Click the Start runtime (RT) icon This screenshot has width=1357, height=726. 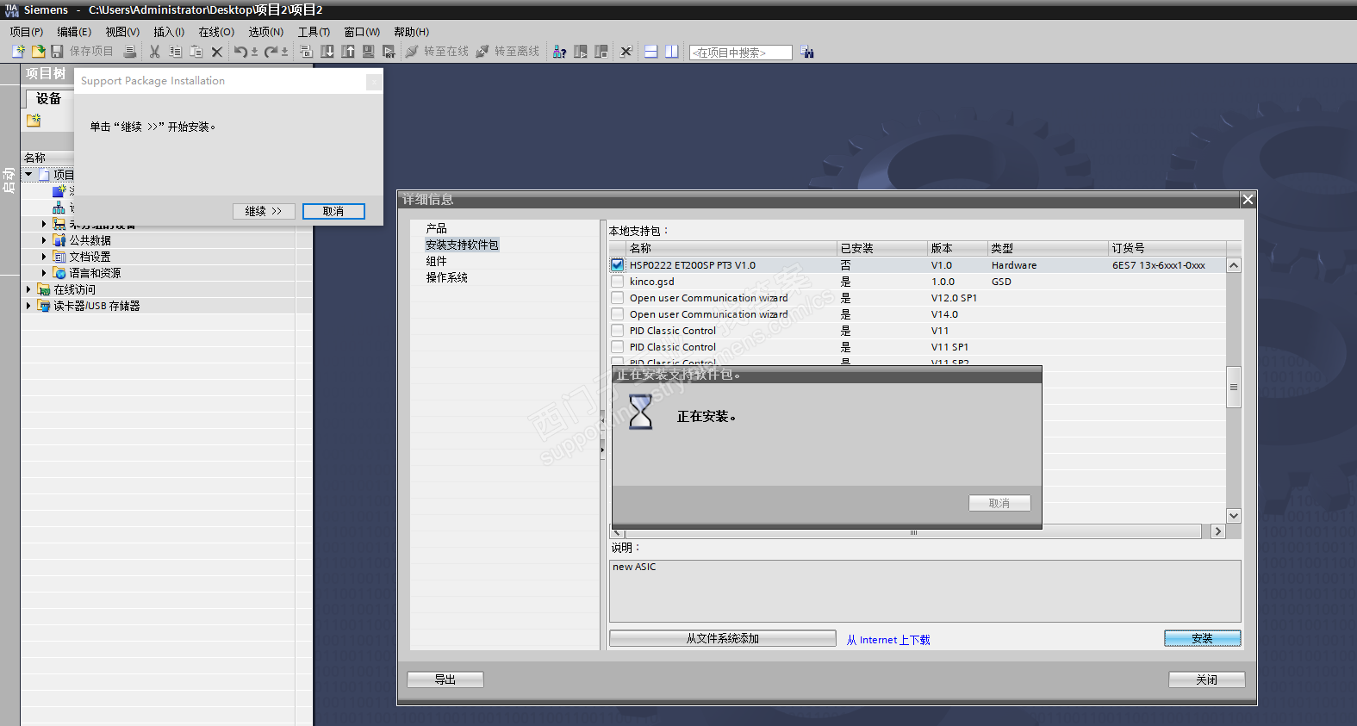[389, 52]
